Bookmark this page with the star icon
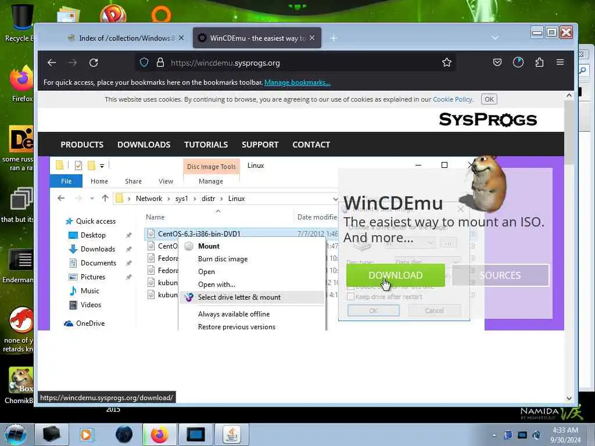The height and width of the screenshot is (446, 595). tap(447, 63)
